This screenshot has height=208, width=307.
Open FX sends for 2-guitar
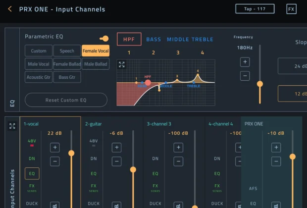(x=94, y=187)
